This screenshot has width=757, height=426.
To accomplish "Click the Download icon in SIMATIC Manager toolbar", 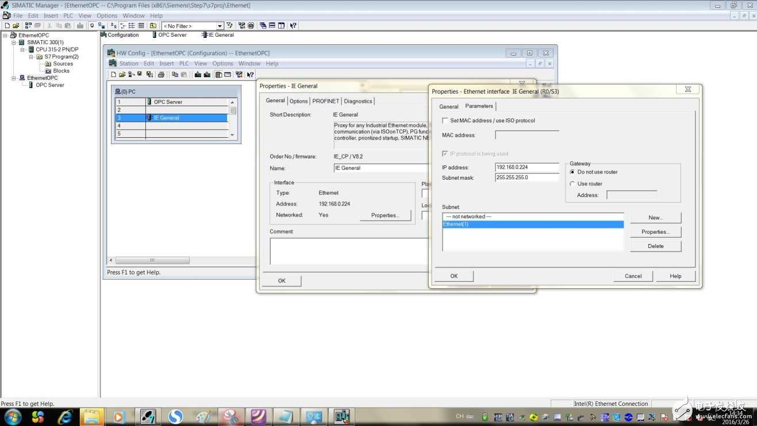I will (x=80, y=26).
